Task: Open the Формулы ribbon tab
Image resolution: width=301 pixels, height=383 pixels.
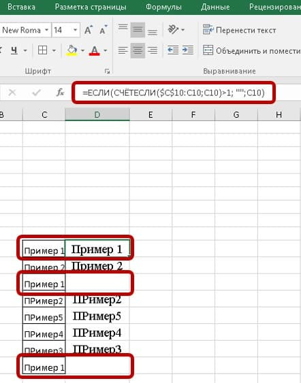Action: (163, 7)
